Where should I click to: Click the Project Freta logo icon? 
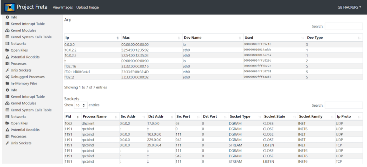click(10, 7)
